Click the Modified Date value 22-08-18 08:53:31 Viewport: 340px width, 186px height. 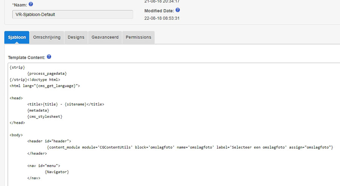click(x=162, y=18)
